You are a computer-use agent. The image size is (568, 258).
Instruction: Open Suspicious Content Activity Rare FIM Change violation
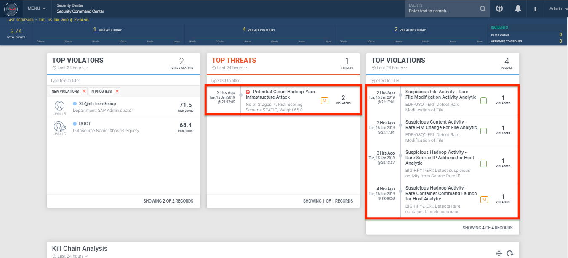(x=441, y=125)
